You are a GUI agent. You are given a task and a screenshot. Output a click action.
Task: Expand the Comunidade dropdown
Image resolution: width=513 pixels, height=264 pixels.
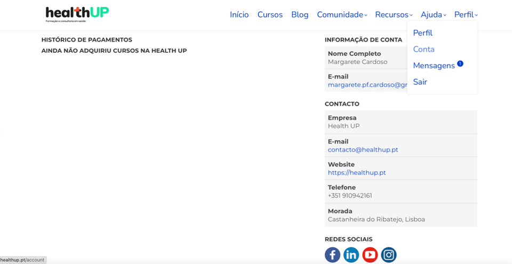pos(342,15)
